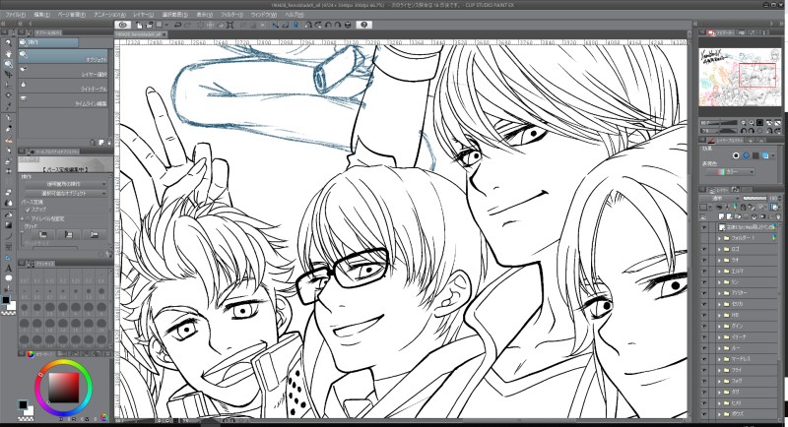Viewport: 788px width, 427px height.
Task: Click the New document icon in the command bar
Action: (x=139, y=25)
